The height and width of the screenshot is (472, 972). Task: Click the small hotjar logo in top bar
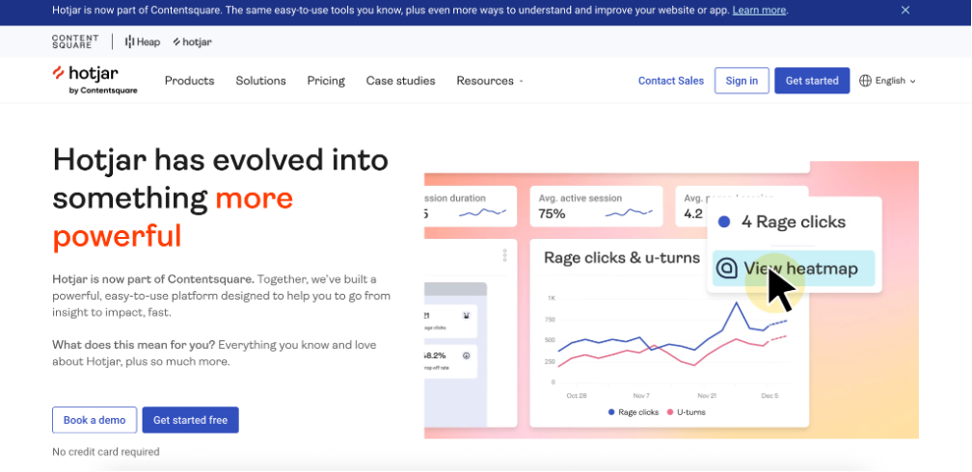[x=192, y=42]
